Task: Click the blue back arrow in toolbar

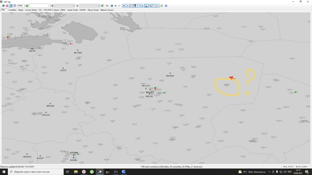Action: click(x=115, y=6)
